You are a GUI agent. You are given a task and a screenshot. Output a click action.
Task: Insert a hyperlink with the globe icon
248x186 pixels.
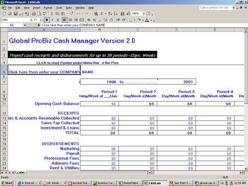pyautogui.click(x=96, y=14)
